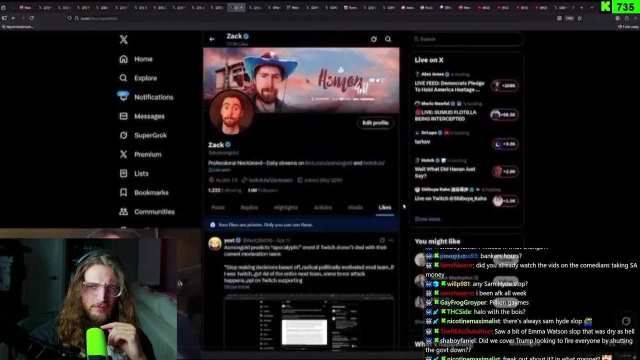
Task: Click the browser back button
Action: [x=13, y=18]
